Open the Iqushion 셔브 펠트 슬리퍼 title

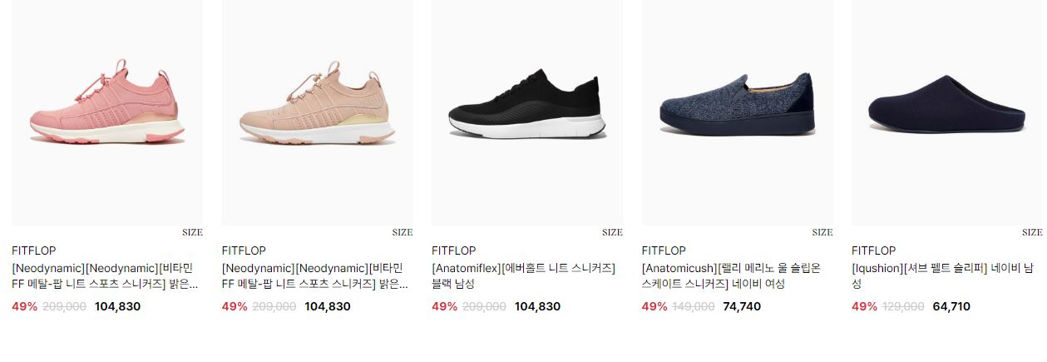942,275
